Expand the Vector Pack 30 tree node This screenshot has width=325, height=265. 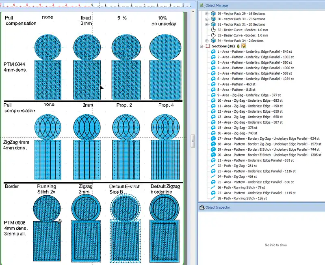point(207,19)
